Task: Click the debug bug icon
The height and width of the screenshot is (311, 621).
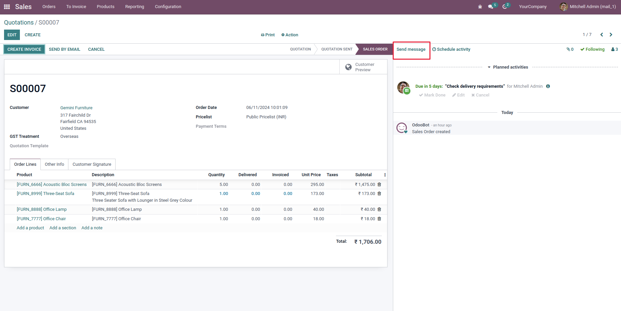Action: (480, 7)
